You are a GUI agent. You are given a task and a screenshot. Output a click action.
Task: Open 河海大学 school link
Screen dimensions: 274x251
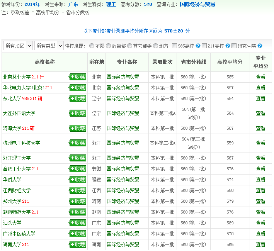coord(12,128)
